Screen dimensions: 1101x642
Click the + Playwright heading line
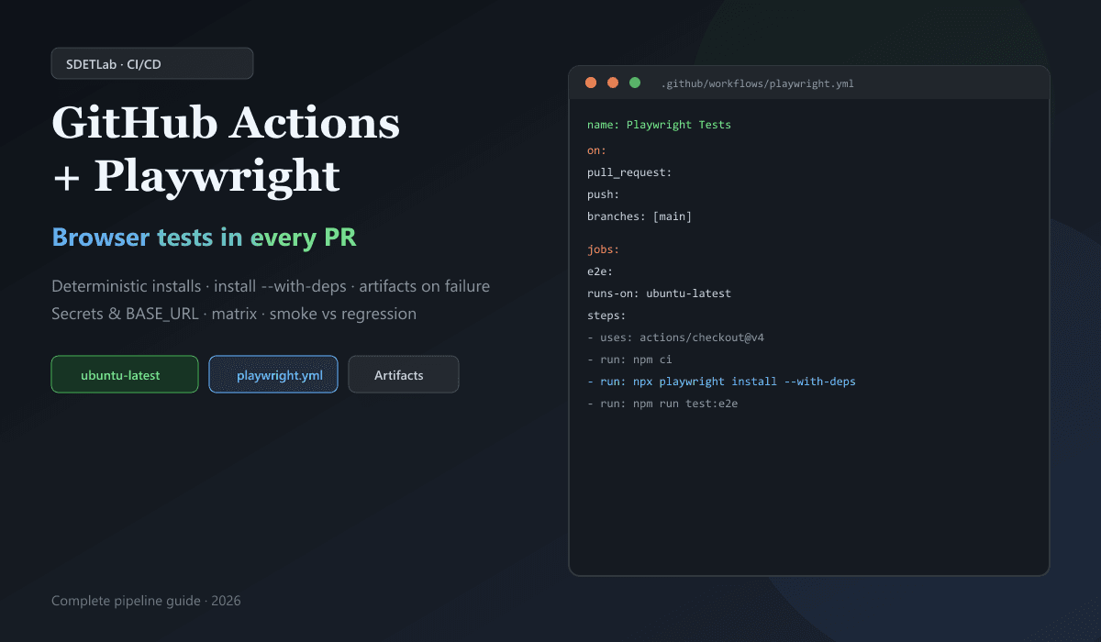point(196,176)
